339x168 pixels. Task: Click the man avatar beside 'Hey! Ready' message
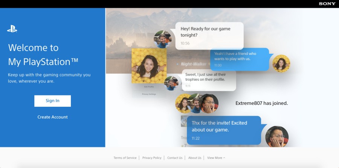click(163, 39)
